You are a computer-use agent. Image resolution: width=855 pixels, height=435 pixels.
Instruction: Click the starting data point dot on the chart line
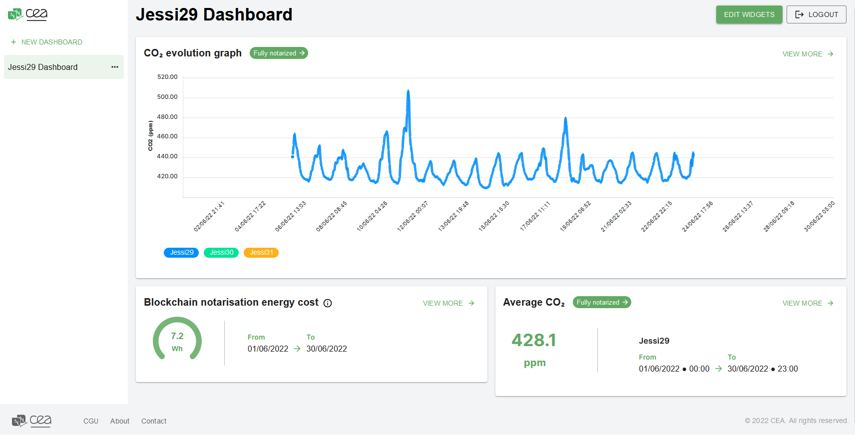click(293, 157)
